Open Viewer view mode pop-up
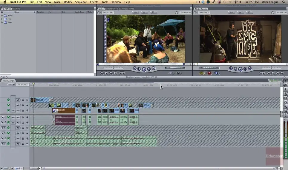This screenshot has height=170, width=288. (153, 13)
